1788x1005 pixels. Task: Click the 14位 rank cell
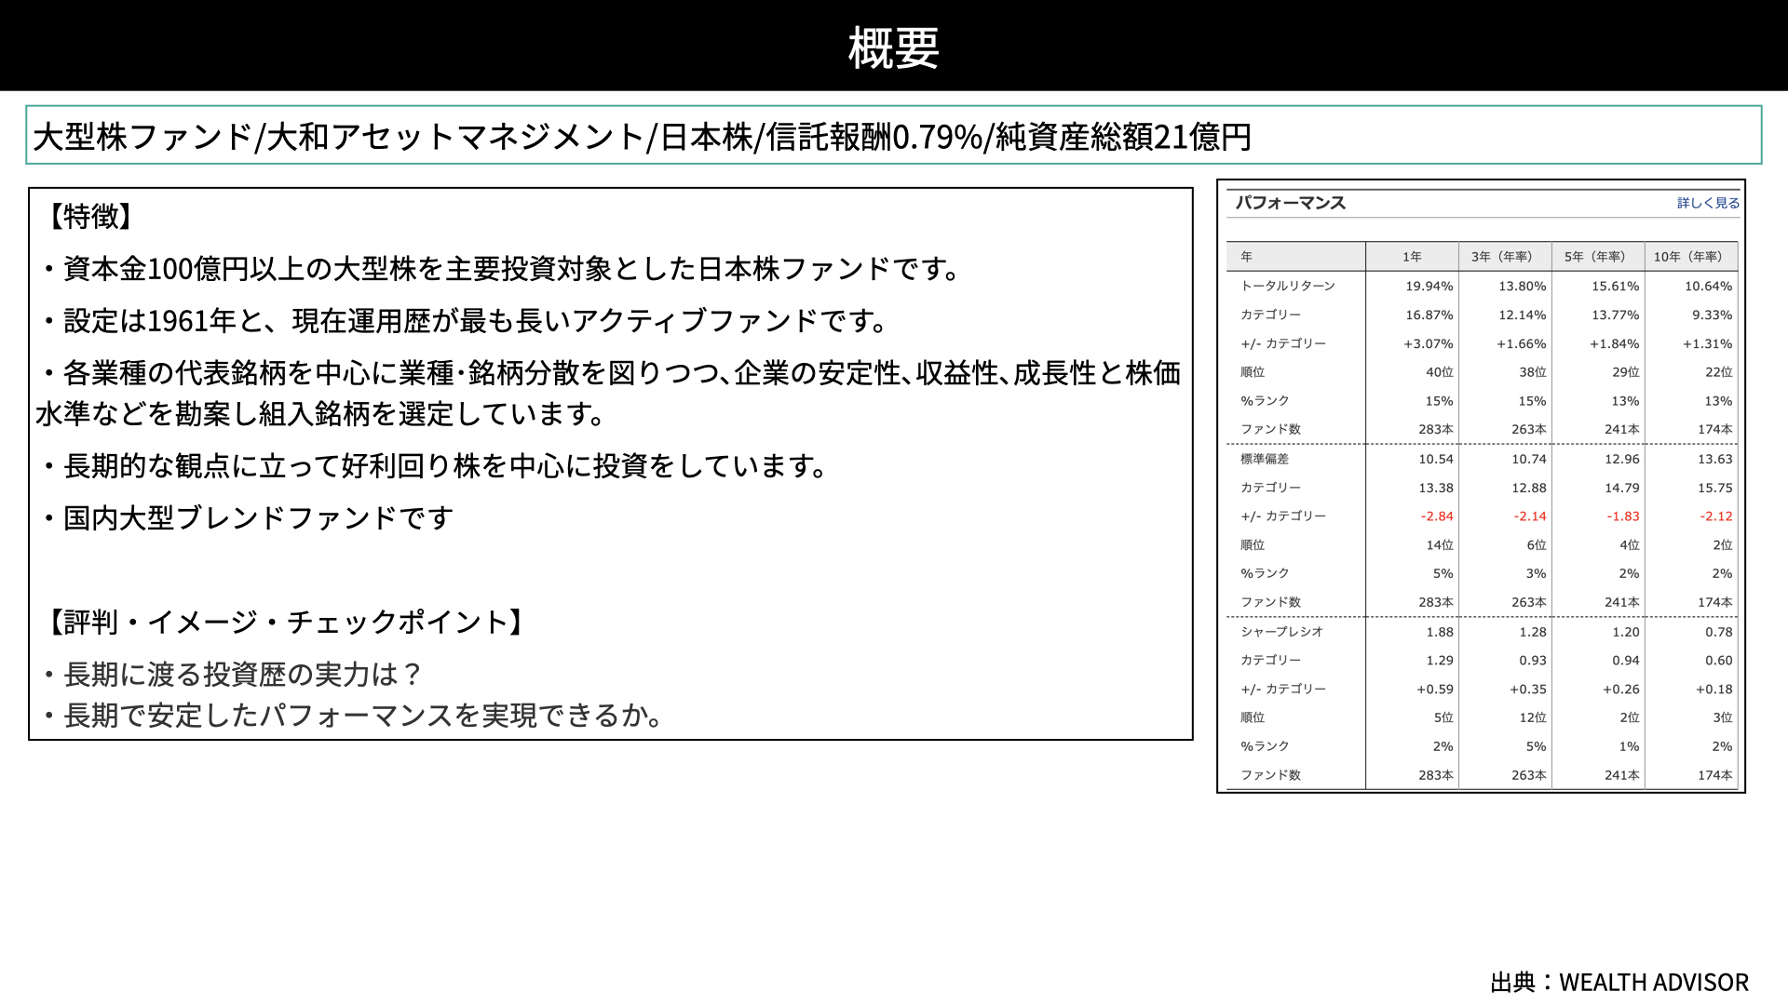tap(1440, 545)
